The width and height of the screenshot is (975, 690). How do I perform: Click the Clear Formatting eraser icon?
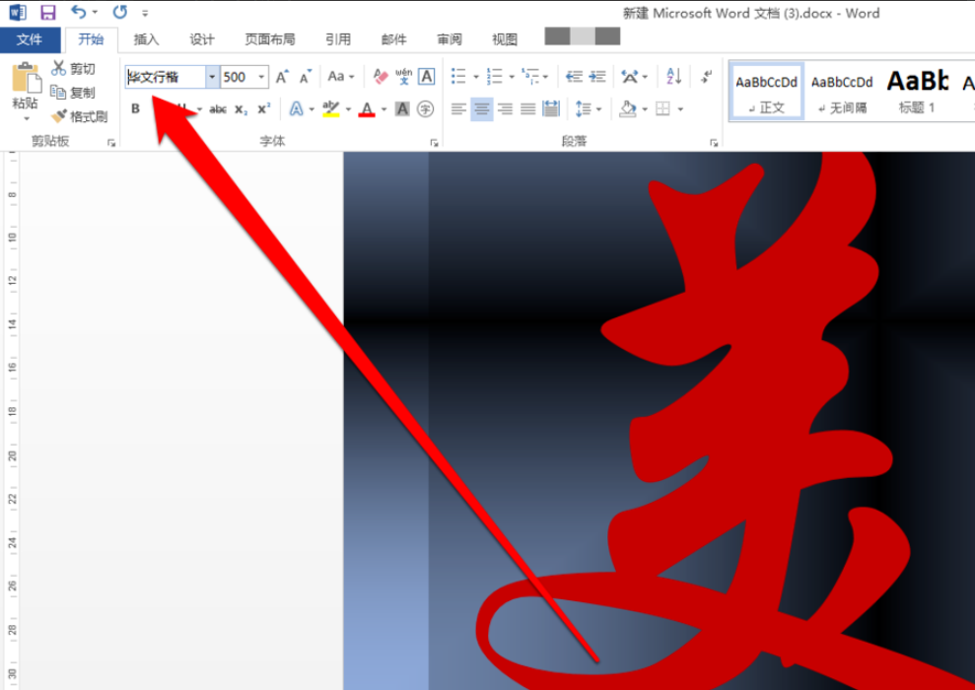coord(381,77)
